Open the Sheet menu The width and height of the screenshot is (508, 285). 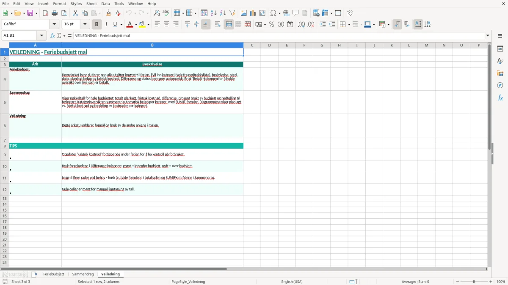click(91, 3)
